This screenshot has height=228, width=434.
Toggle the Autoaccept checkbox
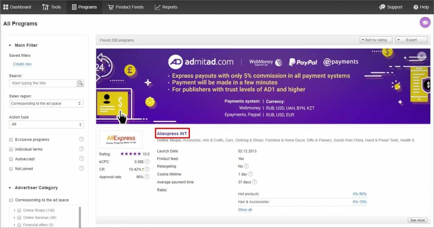click(11, 159)
